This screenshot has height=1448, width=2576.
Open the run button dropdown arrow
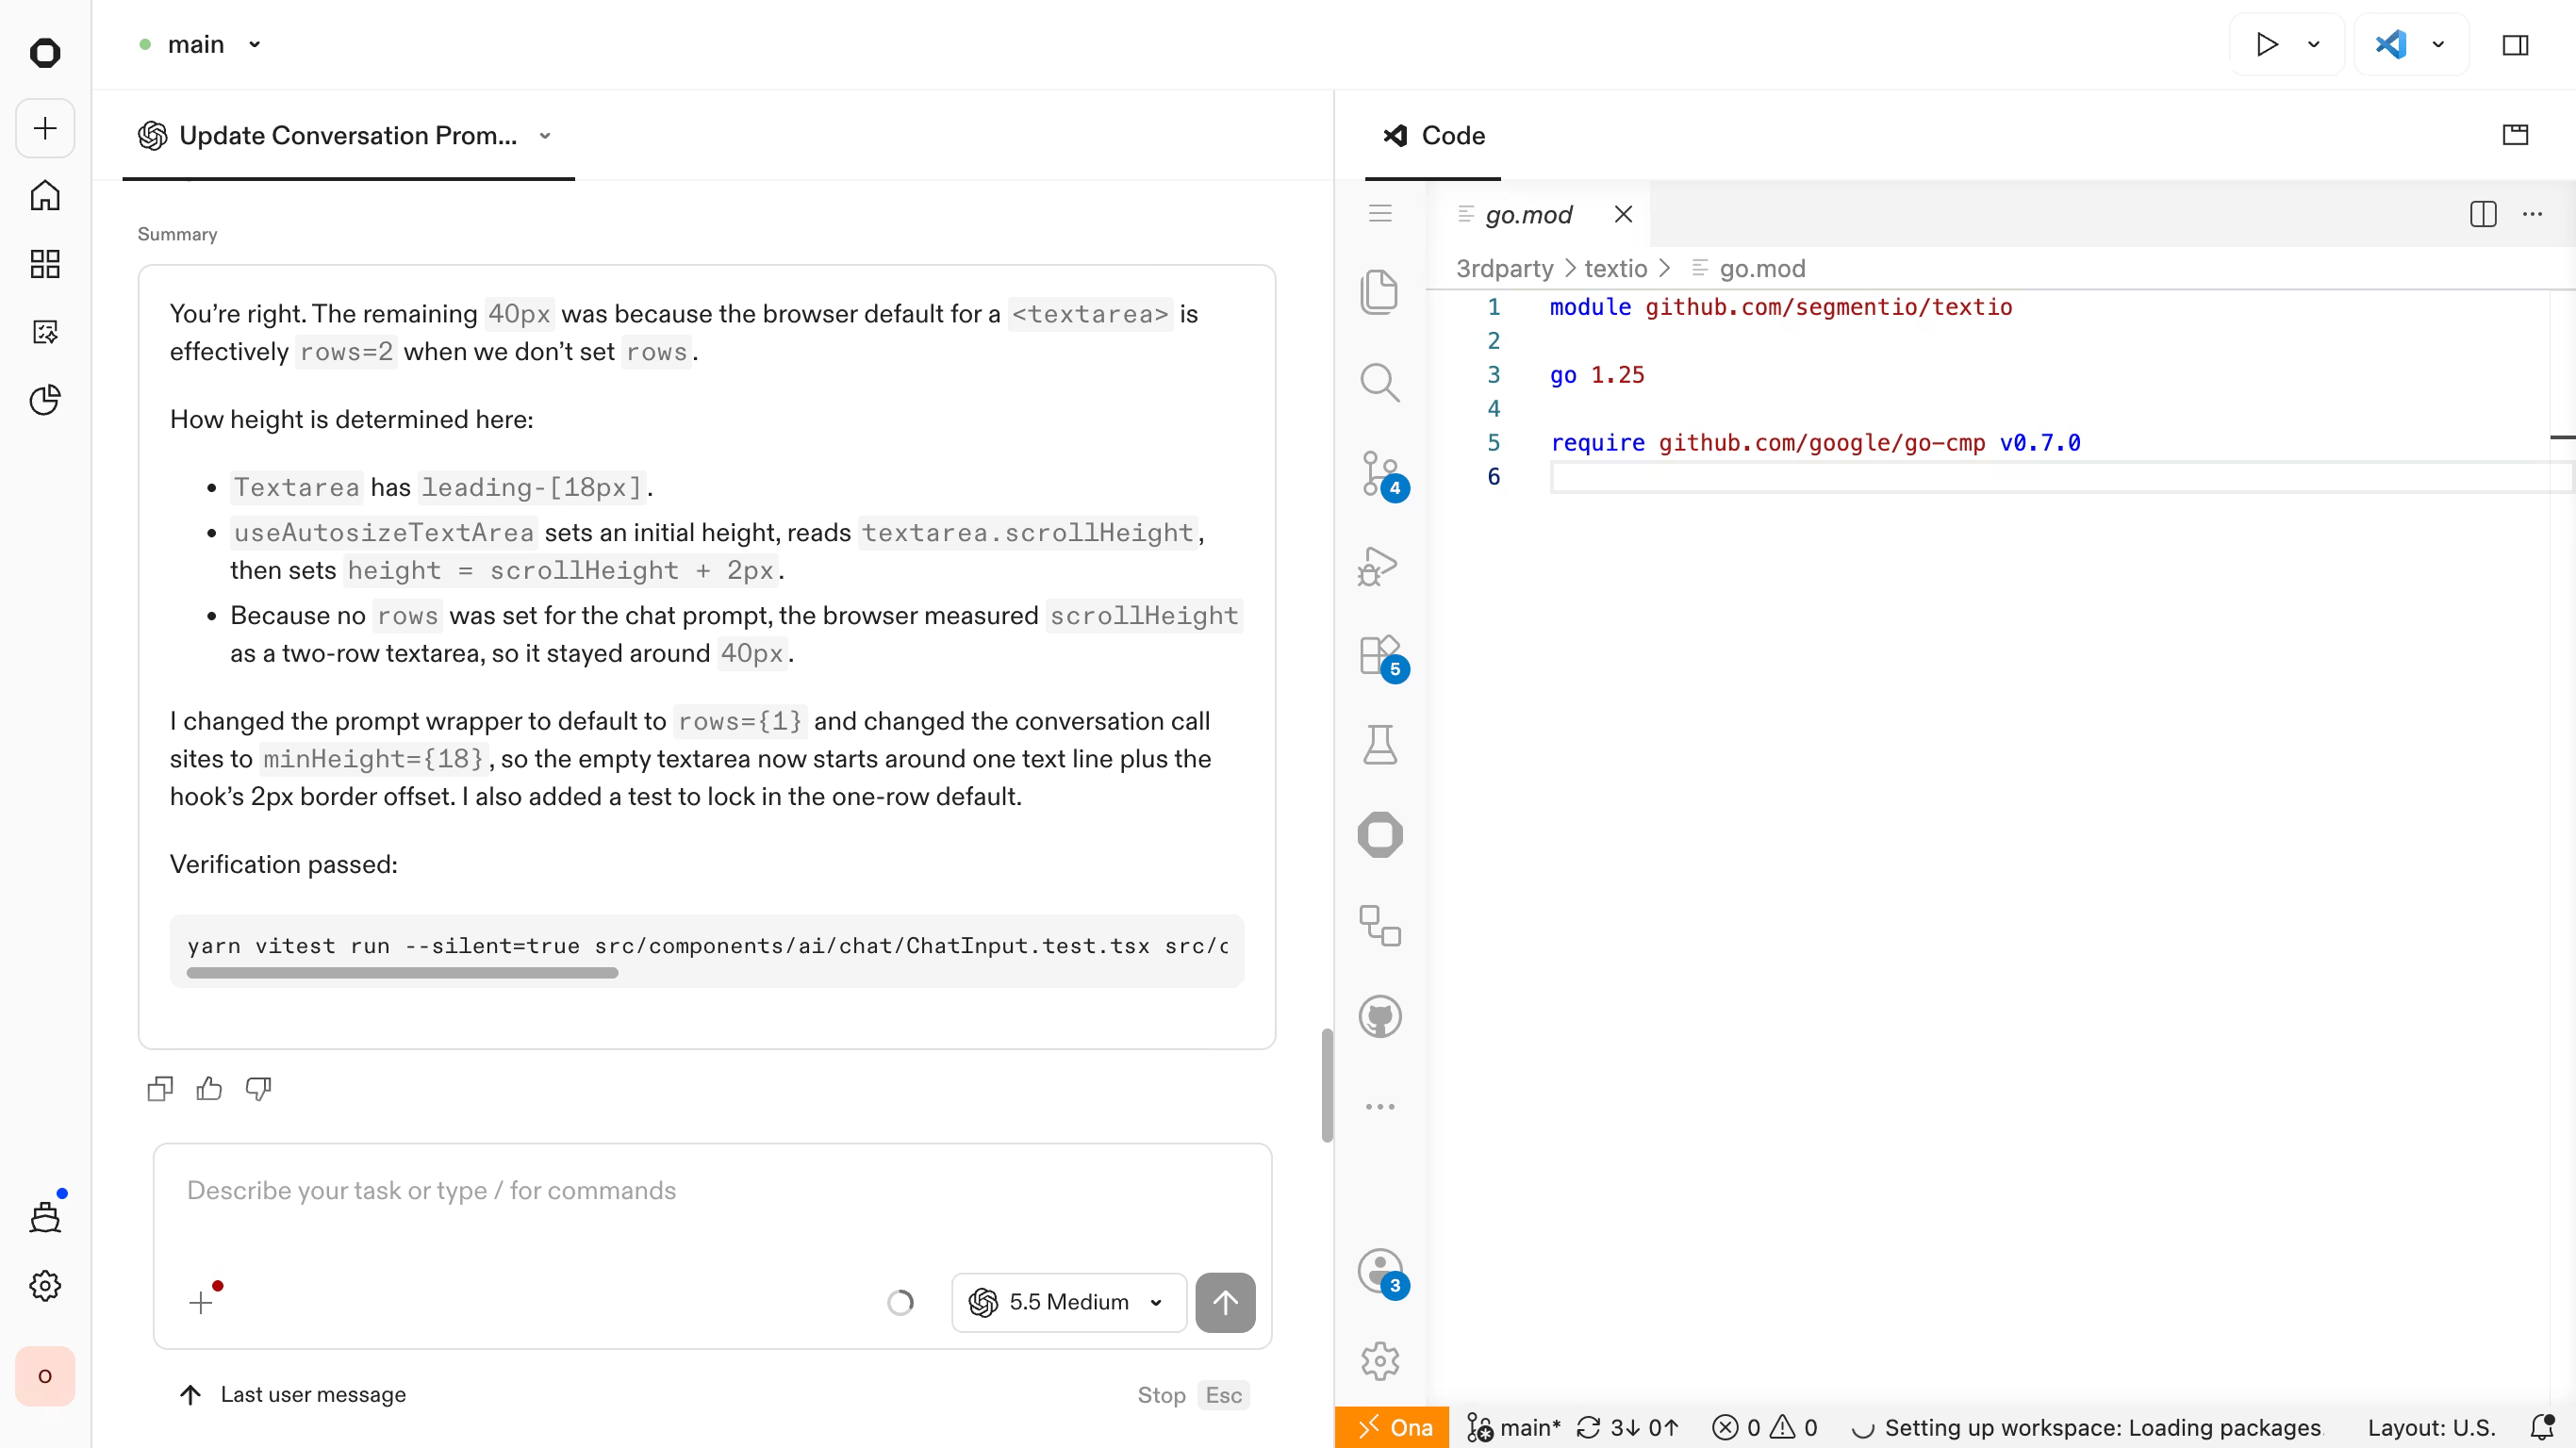click(2314, 45)
